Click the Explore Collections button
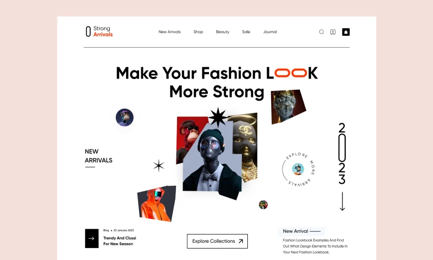Screen dimensions: 433x260 218,241
